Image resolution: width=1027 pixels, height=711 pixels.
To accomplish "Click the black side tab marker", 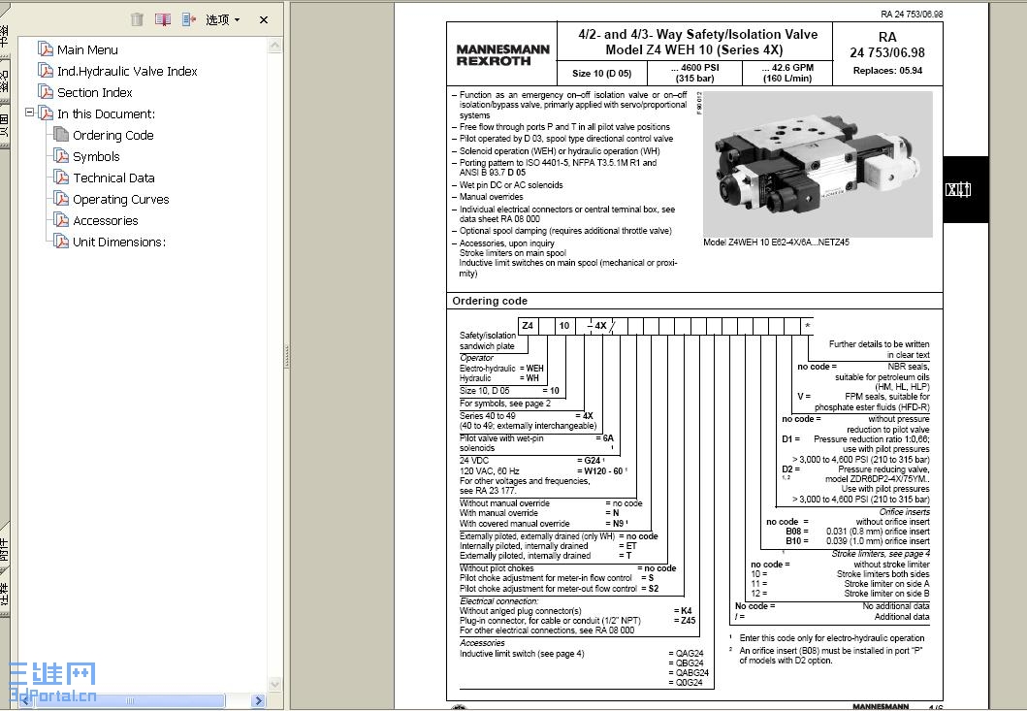I will point(965,190).
